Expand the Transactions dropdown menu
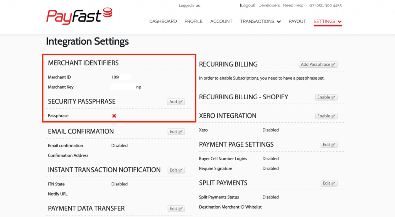395x217 pixels. [260, 21]
